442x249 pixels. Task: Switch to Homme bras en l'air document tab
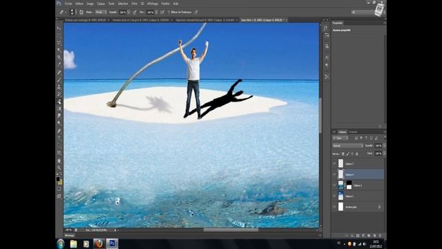click(141, 20)
